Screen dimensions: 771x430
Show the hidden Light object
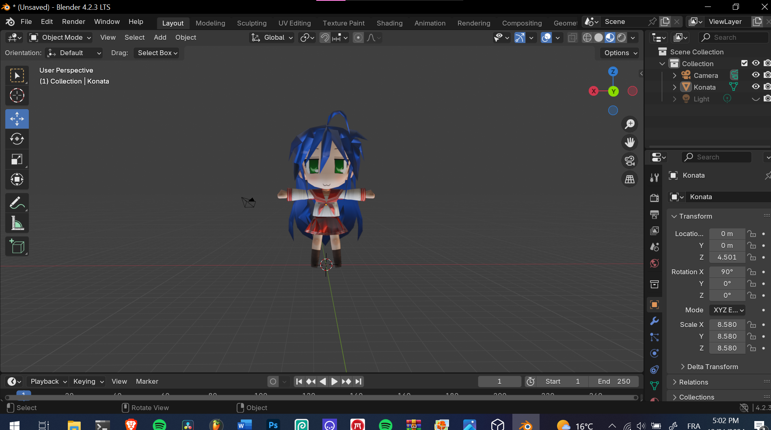(756, 99)
